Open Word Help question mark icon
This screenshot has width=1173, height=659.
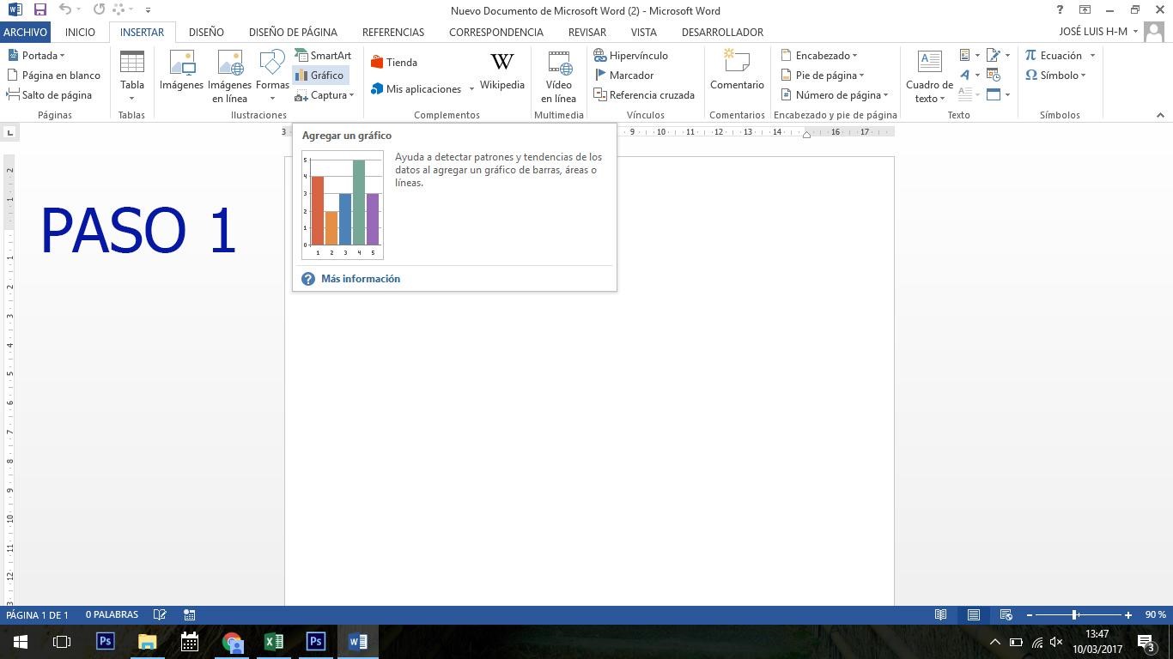pos(1060,10)
